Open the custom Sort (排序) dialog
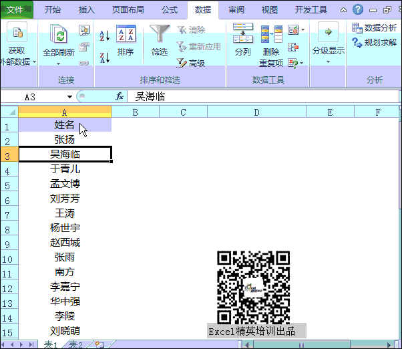Image resolution: width=402 pixels, height=349 pixels. [x=126, y=40]
